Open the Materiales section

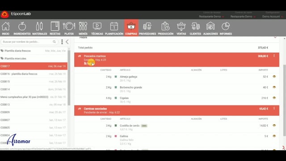[40, 28]
